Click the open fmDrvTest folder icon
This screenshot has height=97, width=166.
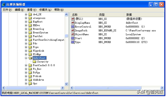point(30,58)
